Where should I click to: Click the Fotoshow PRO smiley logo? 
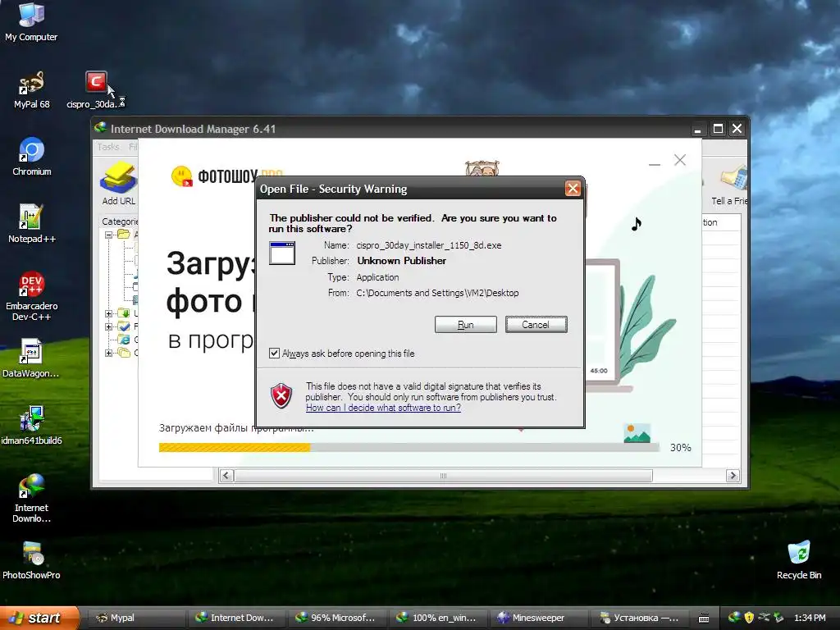(181, 176)
